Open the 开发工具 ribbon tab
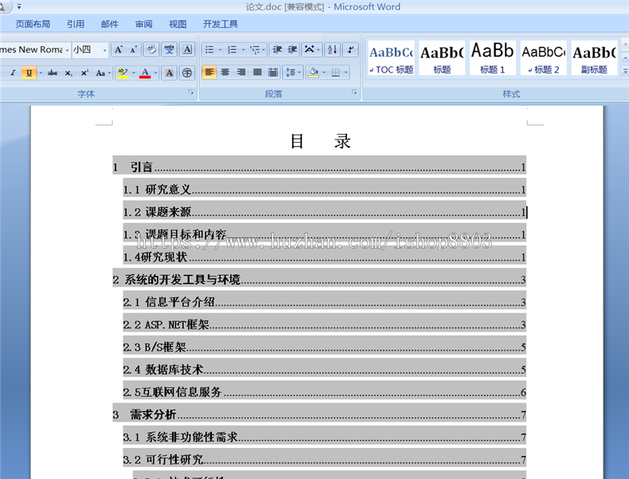Screen dimensions: 629x479 click(221, 24)
